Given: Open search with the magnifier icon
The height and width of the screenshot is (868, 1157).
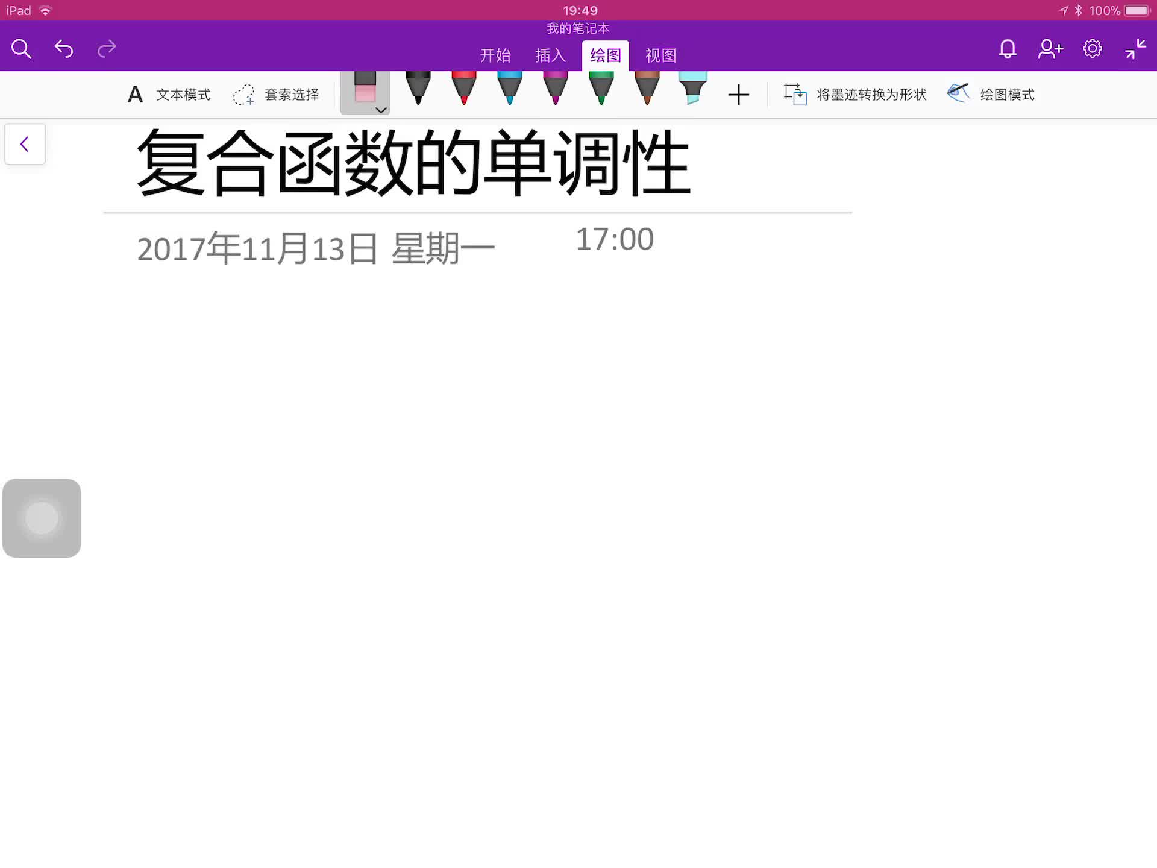Looking at the screenshot, I should point(21,48).
